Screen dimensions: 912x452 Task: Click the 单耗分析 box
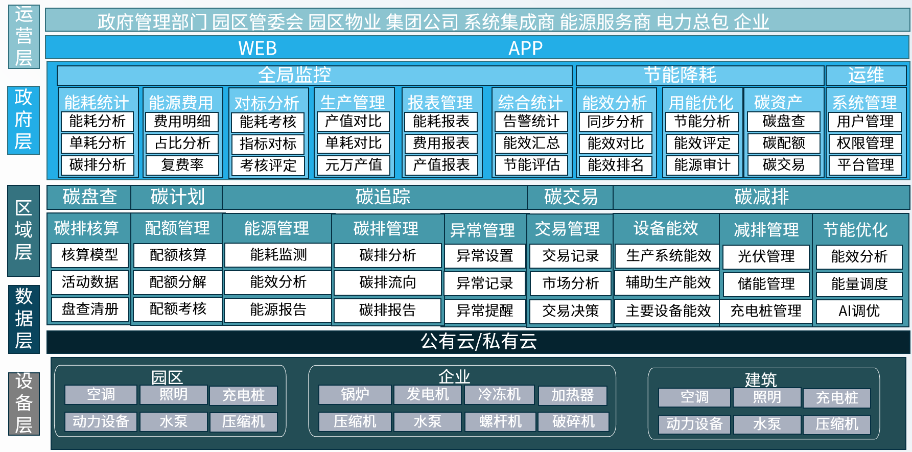tap(97, 143)
